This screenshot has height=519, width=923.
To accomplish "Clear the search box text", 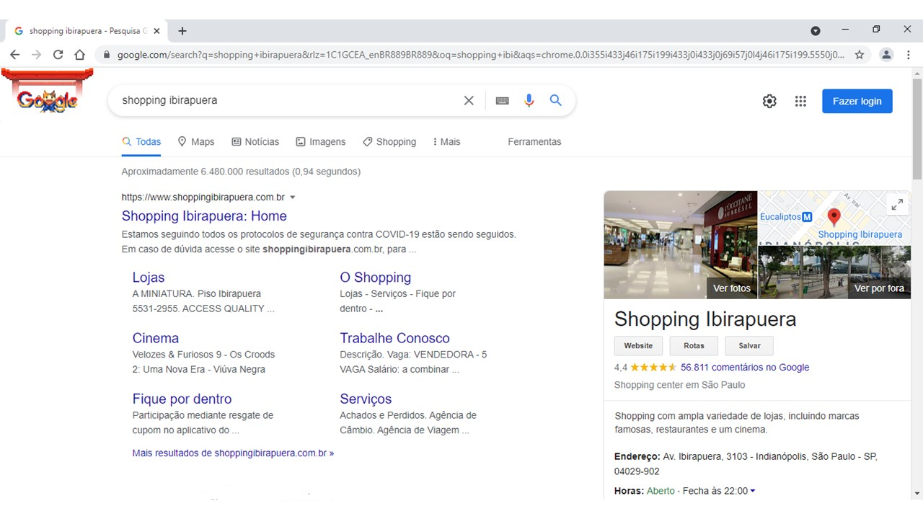I will click(469, 101).
